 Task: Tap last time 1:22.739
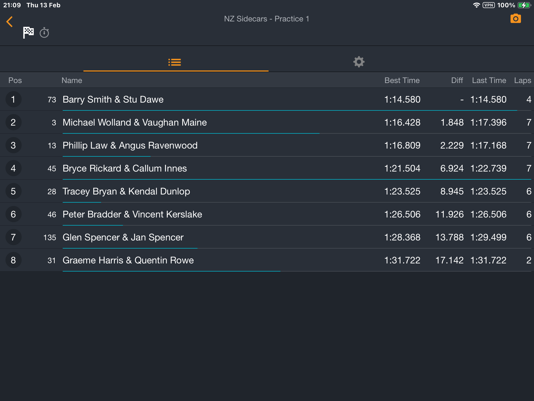(x=488, y=168)
